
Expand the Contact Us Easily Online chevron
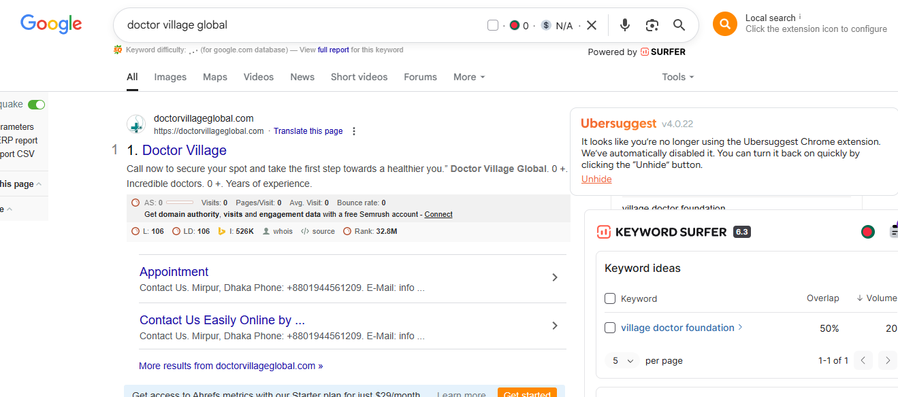(555, 326)
